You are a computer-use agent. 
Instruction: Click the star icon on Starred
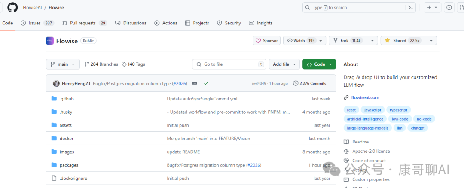click(x=387, y=41)
